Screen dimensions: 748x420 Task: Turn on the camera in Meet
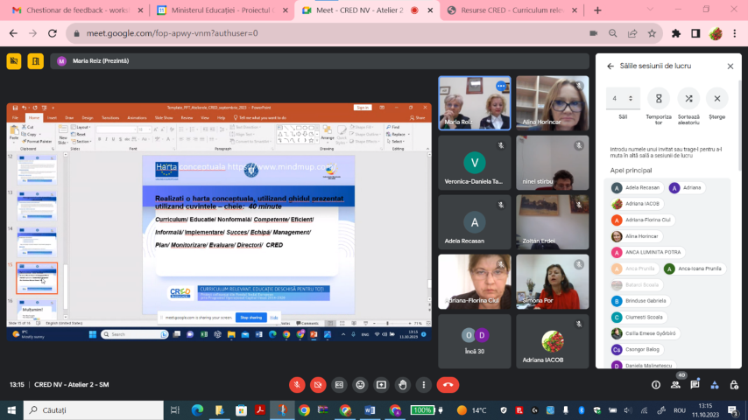coord(318,384)
